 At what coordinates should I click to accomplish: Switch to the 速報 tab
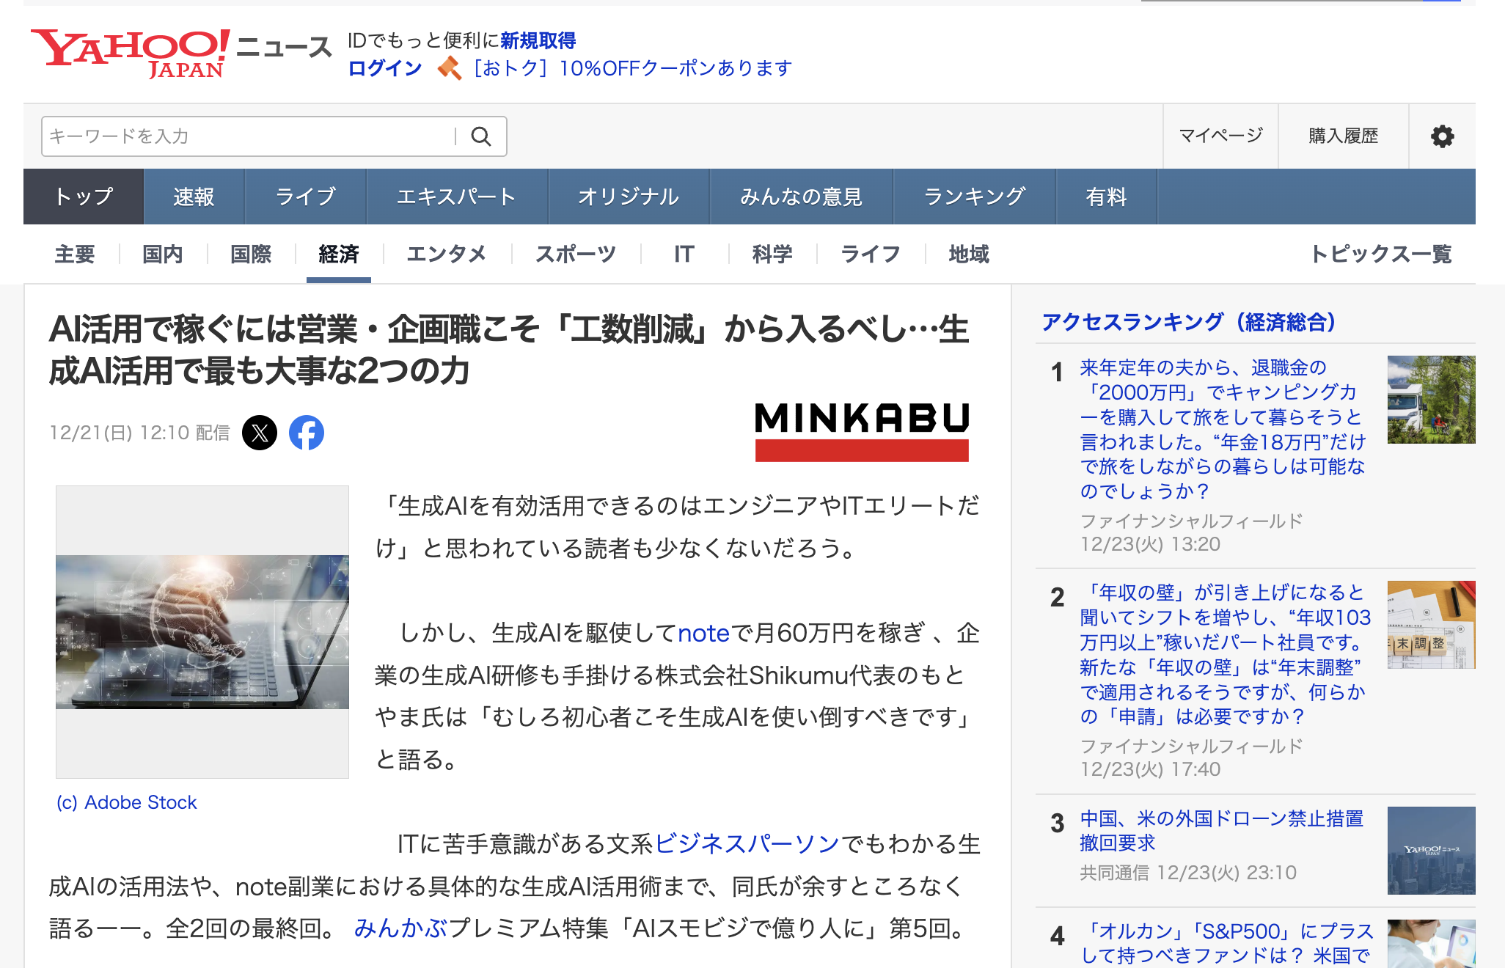coord(194,197)
